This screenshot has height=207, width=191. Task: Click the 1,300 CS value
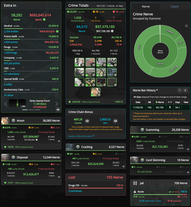pos(119,102)
